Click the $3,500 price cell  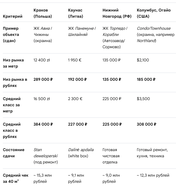click(x=143, y=99)
